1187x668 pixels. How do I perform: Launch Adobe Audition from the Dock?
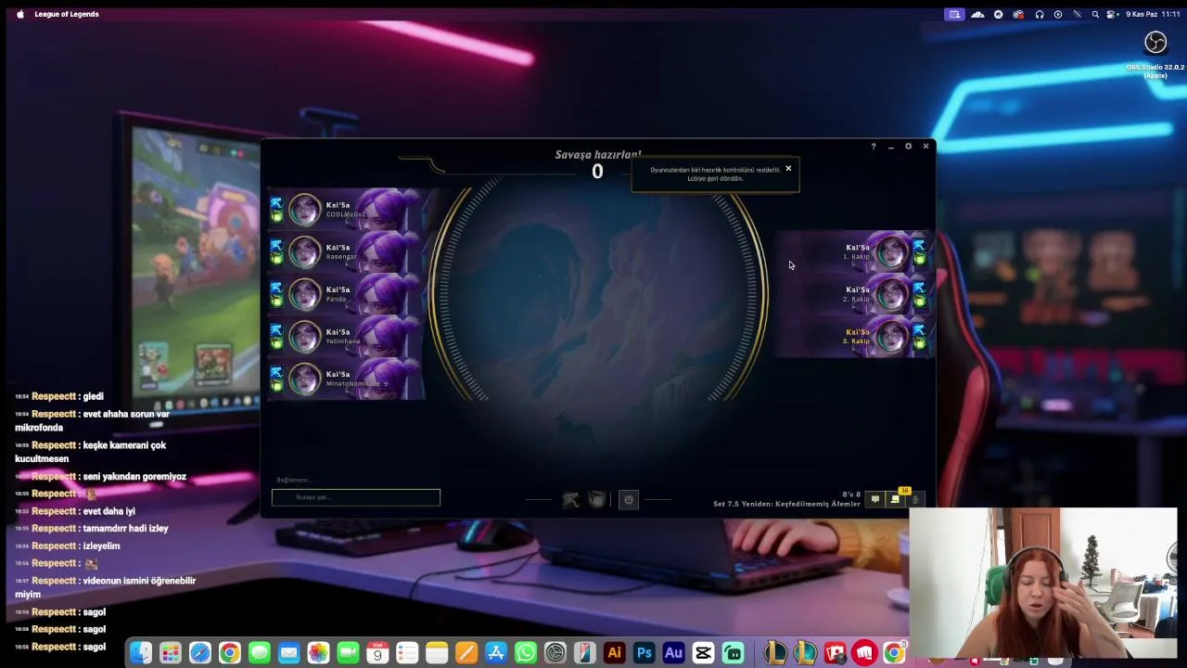click(673, 653)
